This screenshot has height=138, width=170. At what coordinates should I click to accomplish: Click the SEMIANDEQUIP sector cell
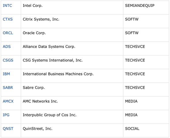pyautogui.click(x=146, y=7)
